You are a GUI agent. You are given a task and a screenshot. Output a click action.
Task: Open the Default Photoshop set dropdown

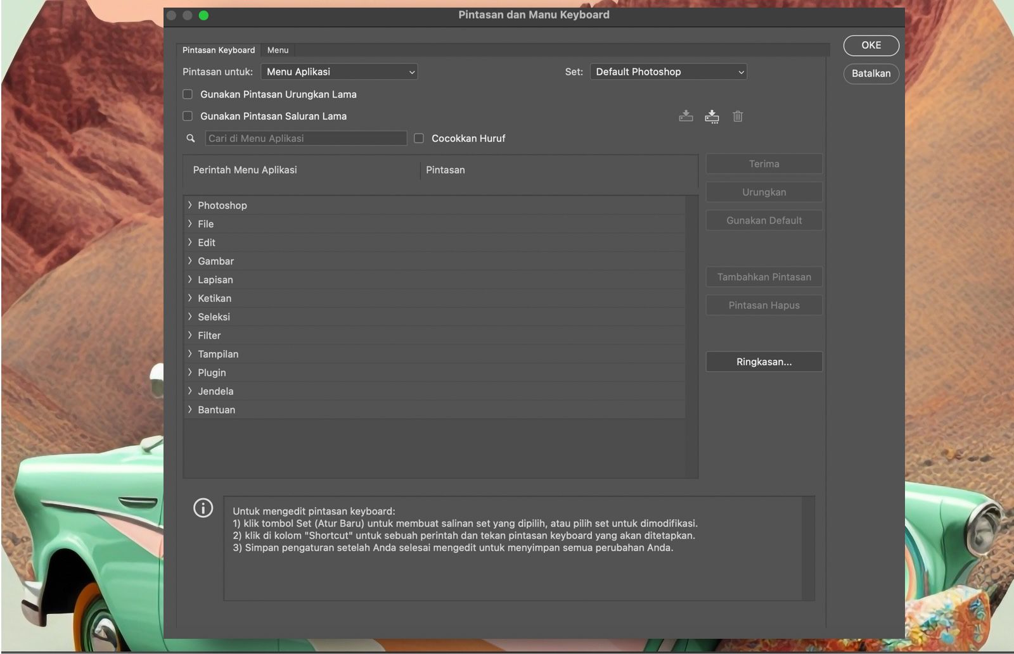668,72
